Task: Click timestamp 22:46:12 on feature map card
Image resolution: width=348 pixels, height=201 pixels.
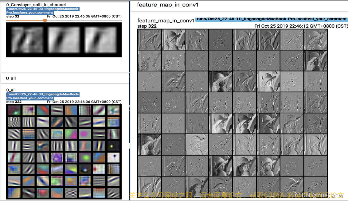Action: [x=301, y=26]
